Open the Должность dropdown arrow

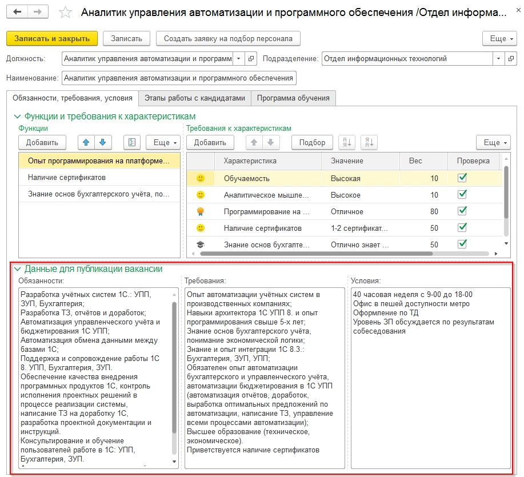pos(239,59)
